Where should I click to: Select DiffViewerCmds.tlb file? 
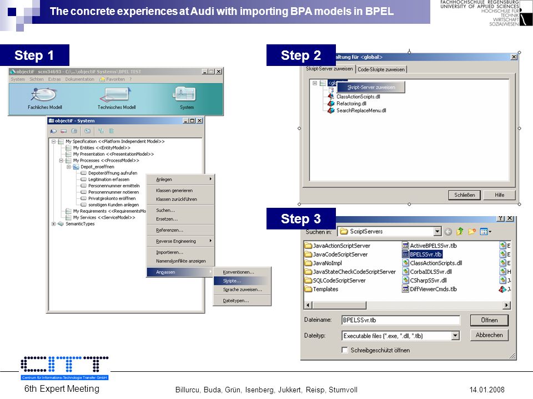coord(430,289)
